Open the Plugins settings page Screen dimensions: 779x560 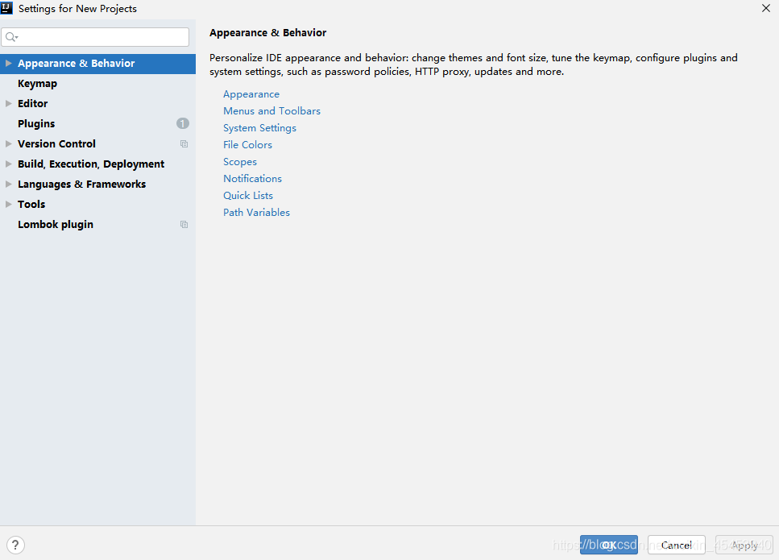point(97,124)
